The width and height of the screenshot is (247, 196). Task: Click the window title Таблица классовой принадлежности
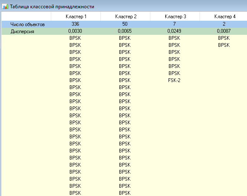tap(52, 7)
